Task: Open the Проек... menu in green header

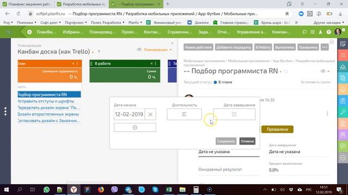Action: (129, 32)
